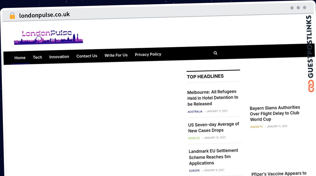Screen dimensions: 316x176
Task: Select the EUROPE category tag
Action: [x=194, y=171]
